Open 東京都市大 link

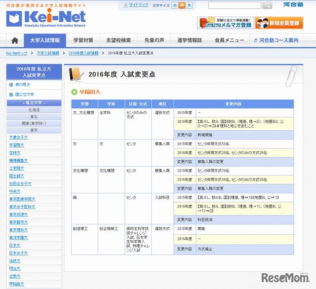[18, 222]
